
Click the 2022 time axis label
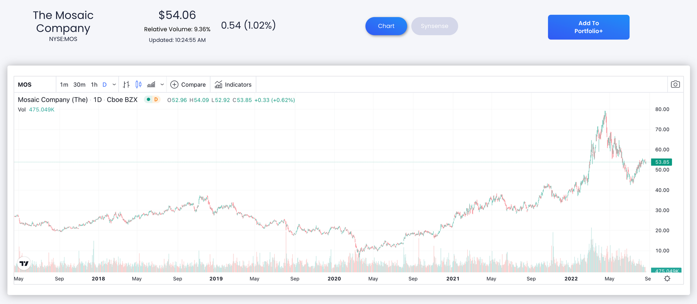(571, 279)
